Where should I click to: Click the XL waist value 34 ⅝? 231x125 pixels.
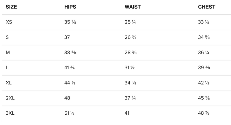(130, 83)
